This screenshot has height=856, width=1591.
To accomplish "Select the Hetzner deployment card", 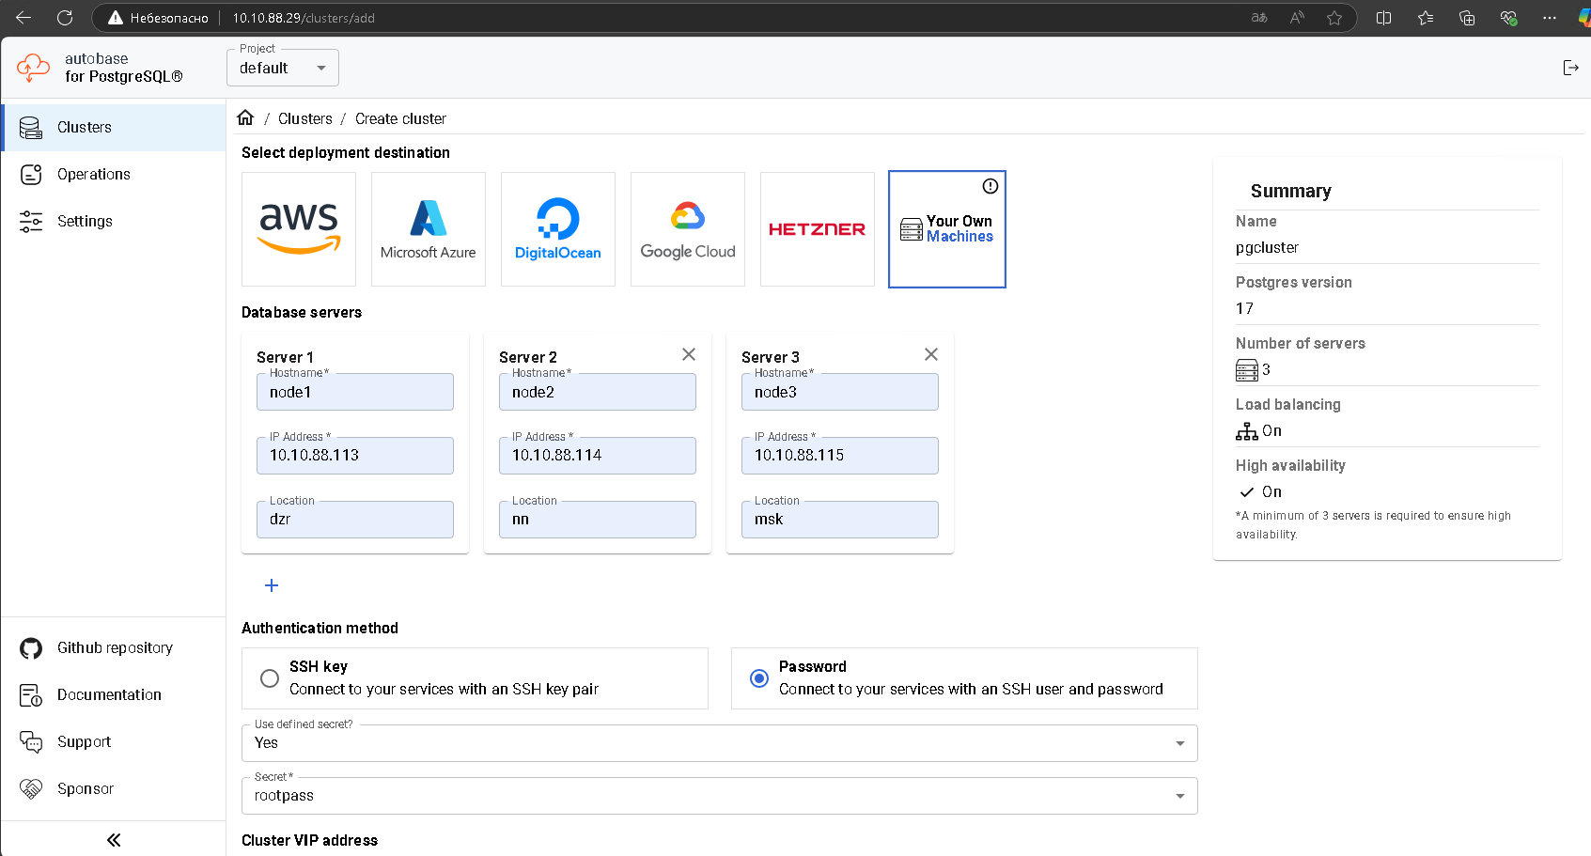I will point(818,229).
